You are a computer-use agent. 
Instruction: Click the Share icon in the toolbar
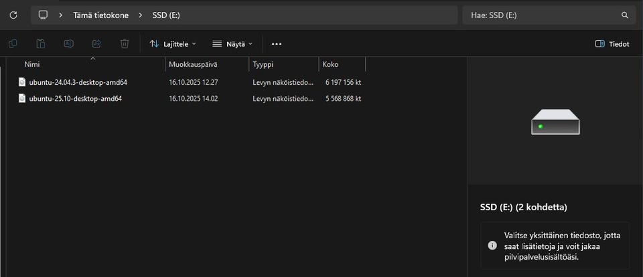(96, 44)
